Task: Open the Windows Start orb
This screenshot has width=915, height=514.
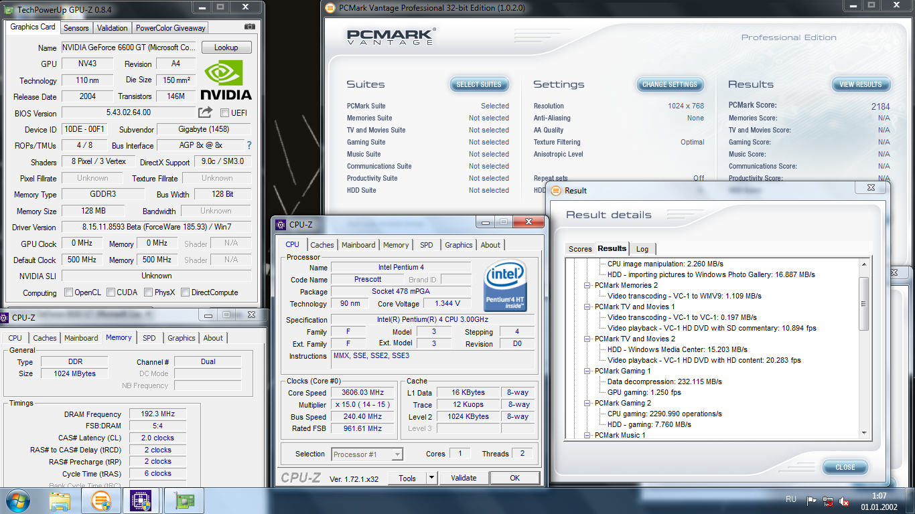Action: (x=17, y=501)
